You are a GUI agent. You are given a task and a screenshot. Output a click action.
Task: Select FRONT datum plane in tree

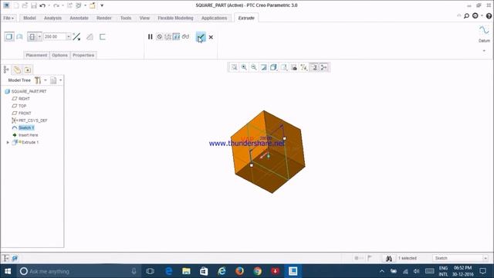[x=25, y=114]
